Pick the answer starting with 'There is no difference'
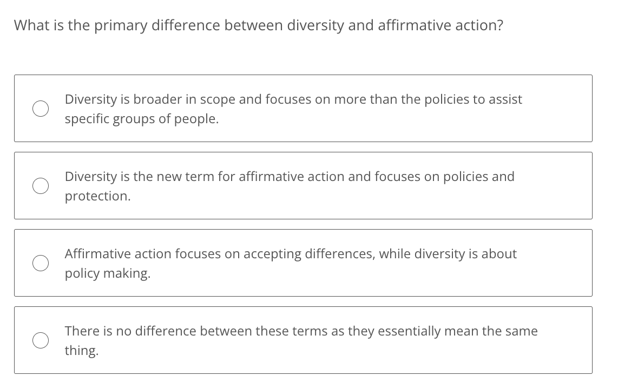 pyautogui.click(x=301, y=340)
